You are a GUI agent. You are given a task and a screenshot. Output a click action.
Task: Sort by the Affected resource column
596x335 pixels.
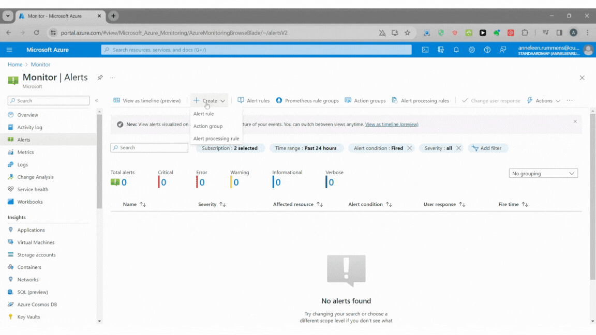[297, 204]
